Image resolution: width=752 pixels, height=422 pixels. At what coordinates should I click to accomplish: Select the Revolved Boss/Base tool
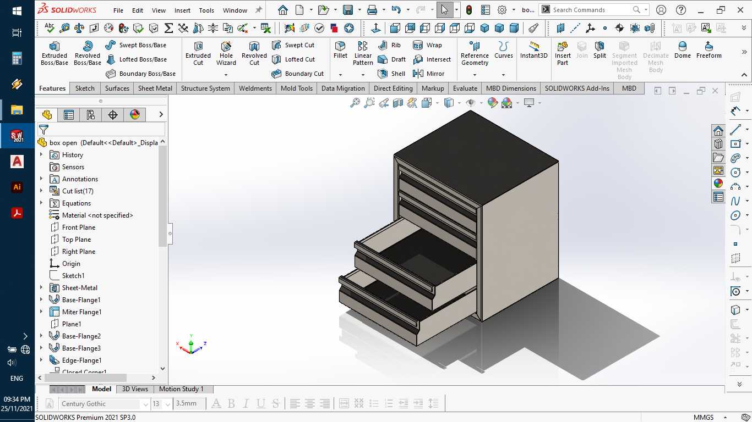[88, 53]
